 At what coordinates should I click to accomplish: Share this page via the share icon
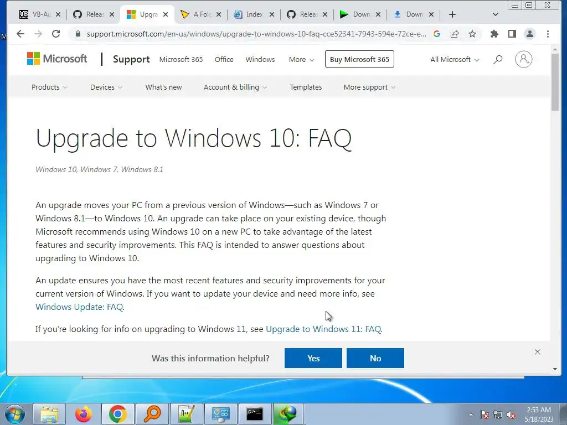pos(455,34)
